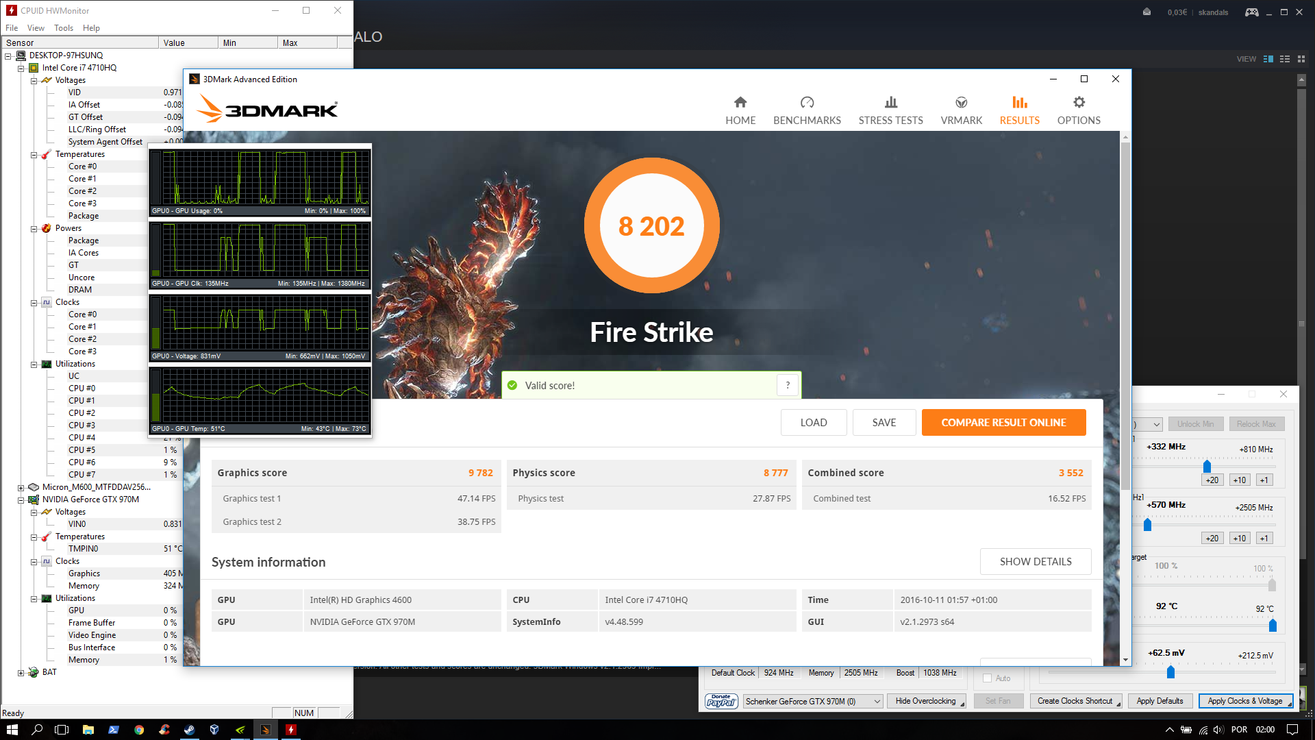The width and height of the screenshot is (1315, 740).
Task: Collapse the NVIDIA GeForce GTX 970M node
Action: (21, 500)
